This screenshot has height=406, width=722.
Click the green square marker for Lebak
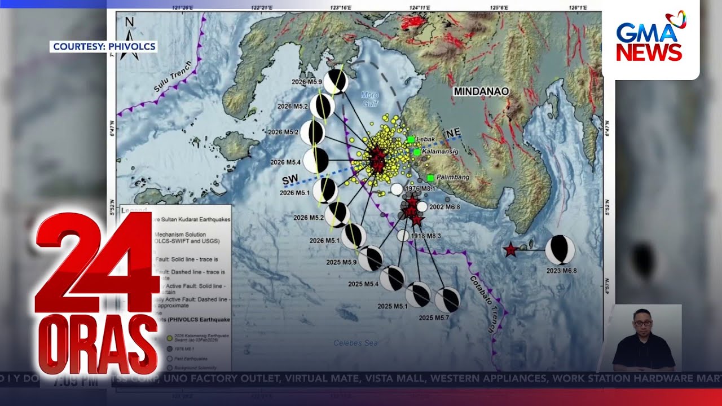(411, 139)
